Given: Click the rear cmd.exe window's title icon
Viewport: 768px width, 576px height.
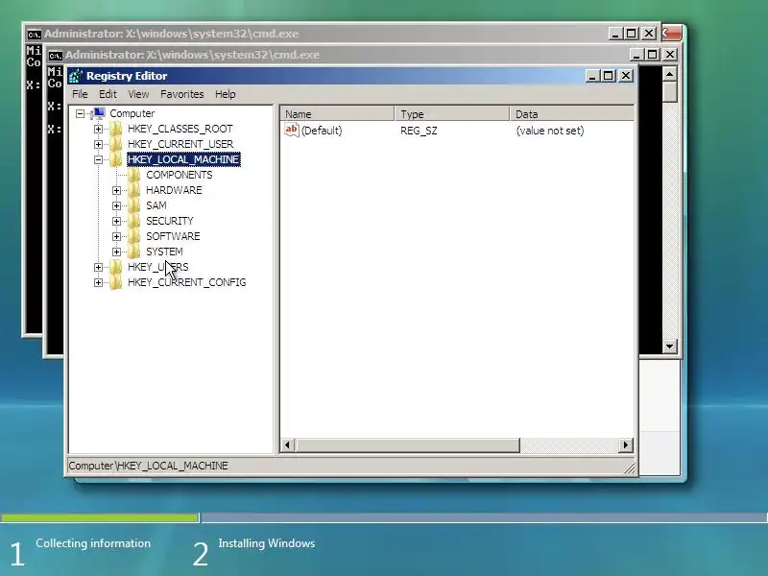Looking at the screenshot, I should 34,35.
